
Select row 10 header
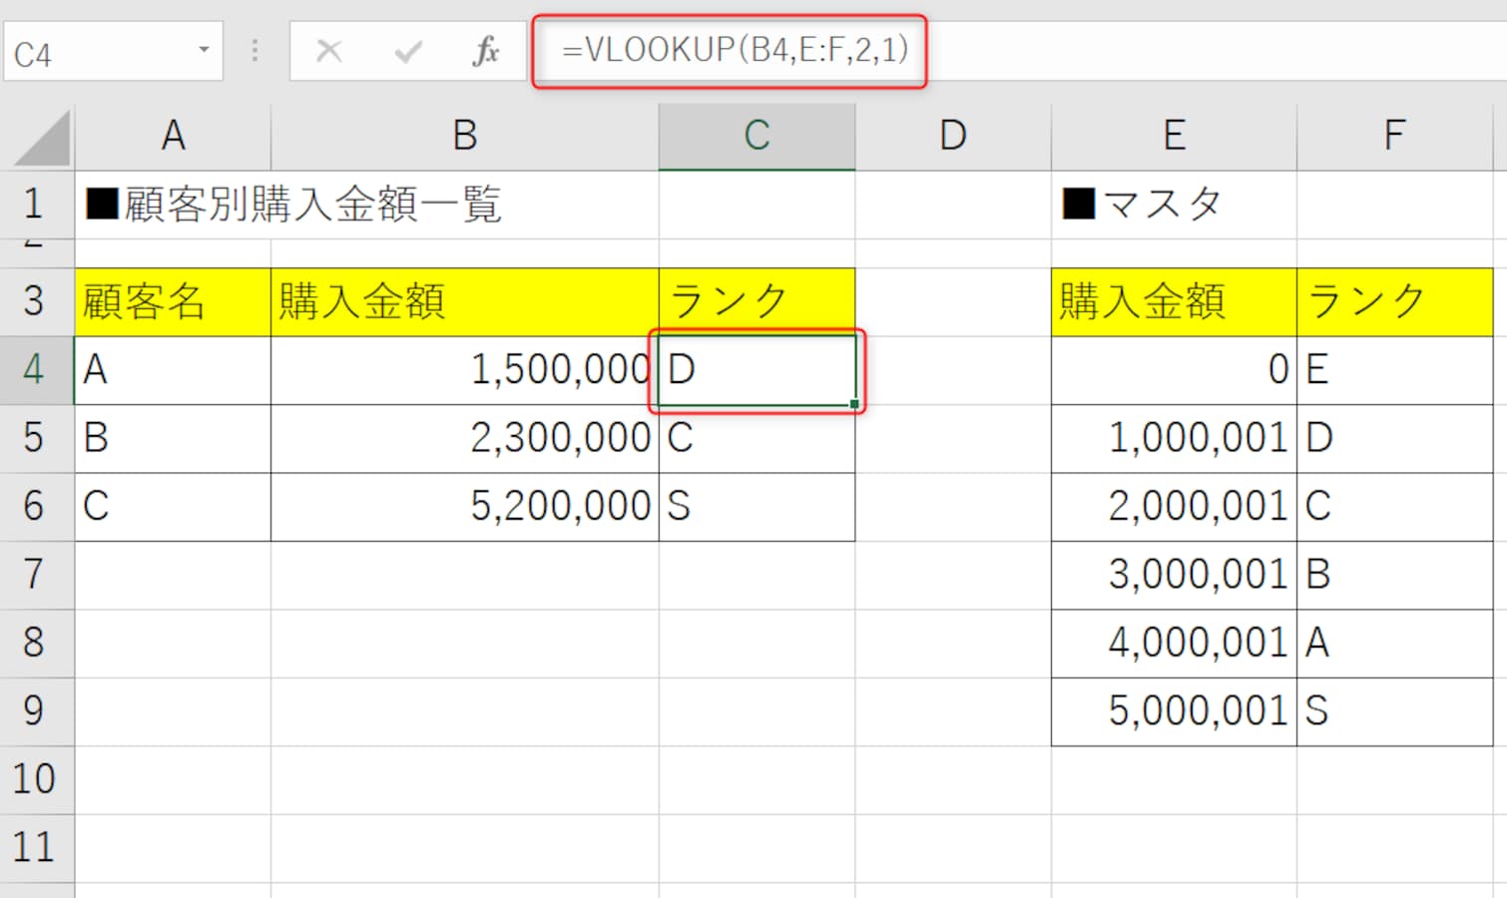click(x=36, y=780)
